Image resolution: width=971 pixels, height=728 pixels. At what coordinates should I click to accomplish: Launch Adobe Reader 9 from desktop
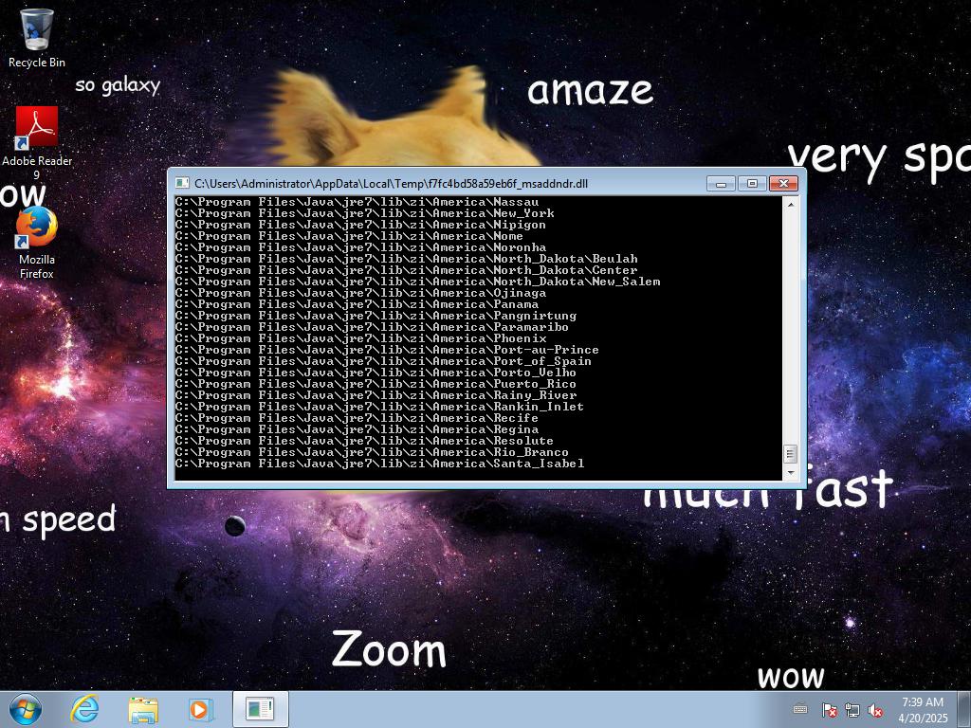[37, 142]
